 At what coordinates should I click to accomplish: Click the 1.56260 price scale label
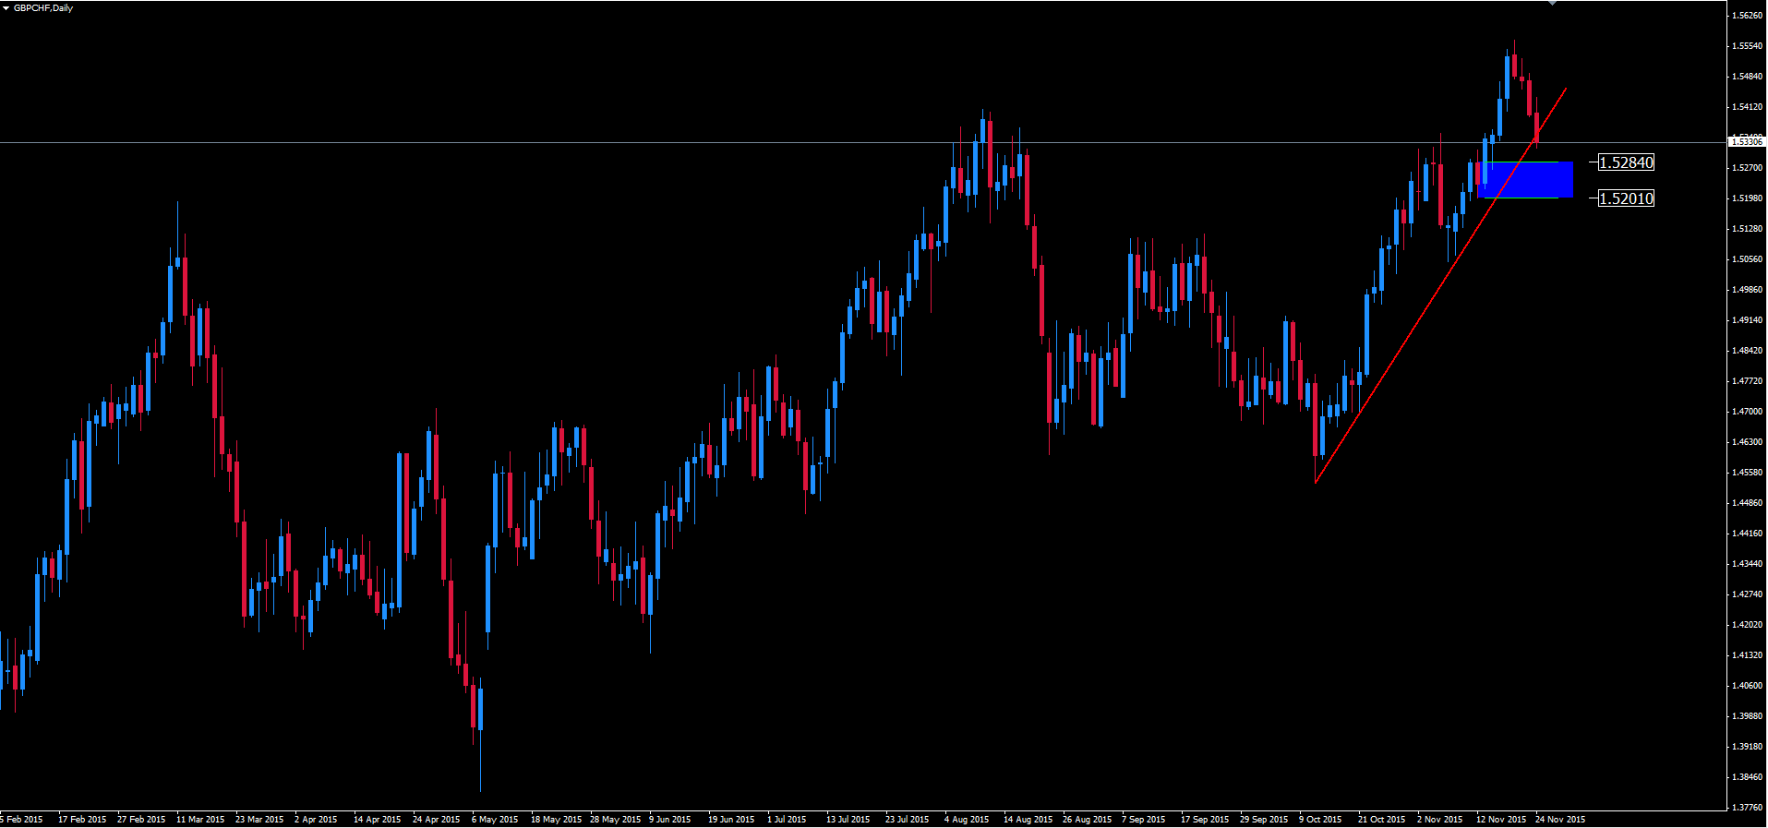coord(1747,16)
